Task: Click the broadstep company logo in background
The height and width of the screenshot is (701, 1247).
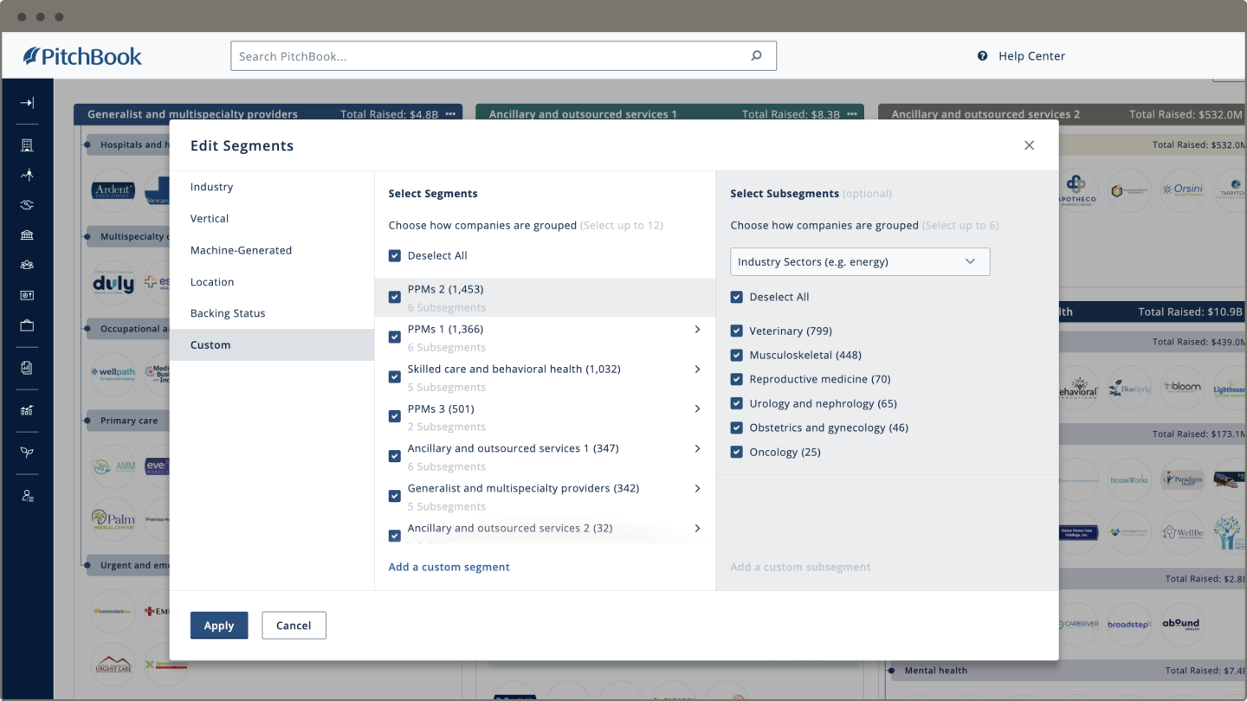Action: 1129,624
